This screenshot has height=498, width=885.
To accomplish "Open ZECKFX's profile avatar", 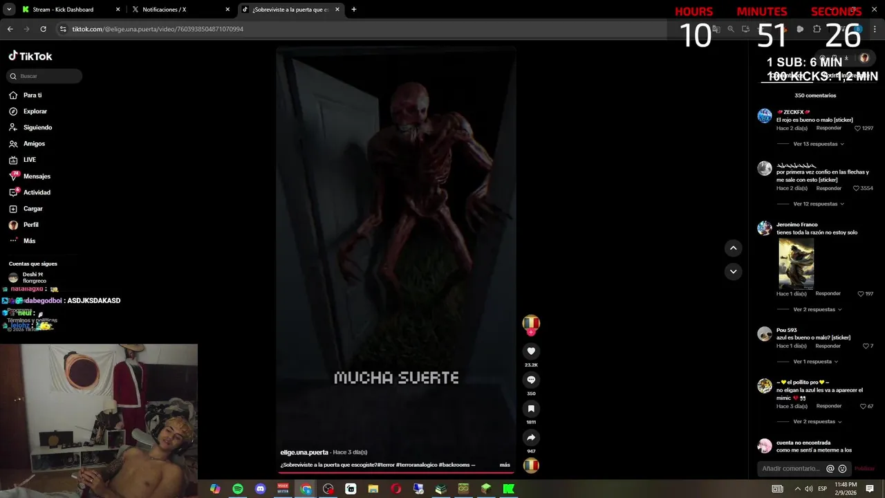I will (x=764, y=116).
